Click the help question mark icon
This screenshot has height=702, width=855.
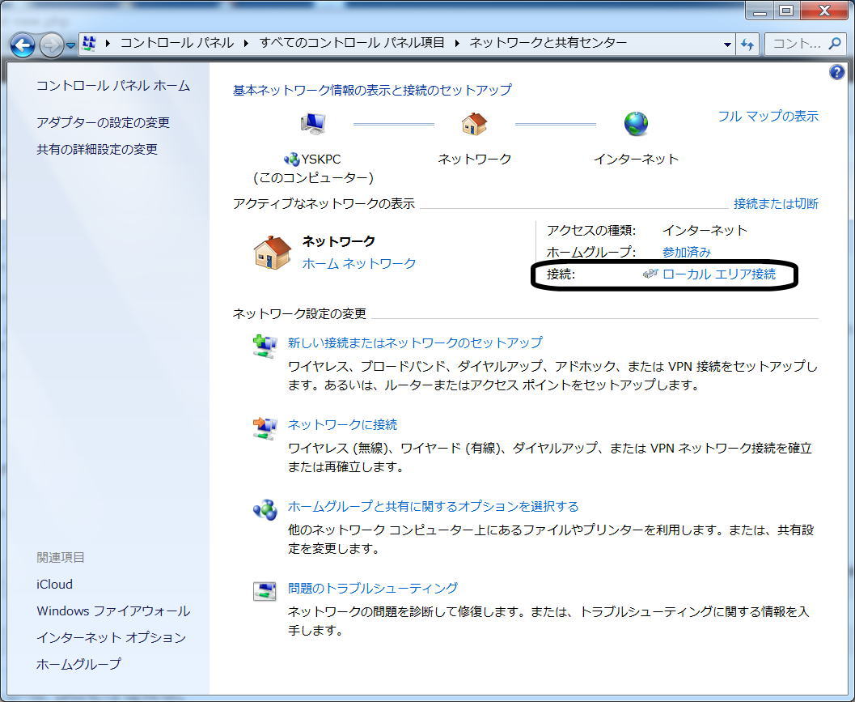(x=837, y=73)
